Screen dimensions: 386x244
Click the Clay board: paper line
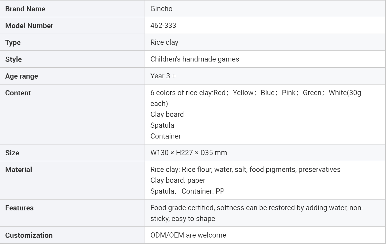[x=178, y=180]
